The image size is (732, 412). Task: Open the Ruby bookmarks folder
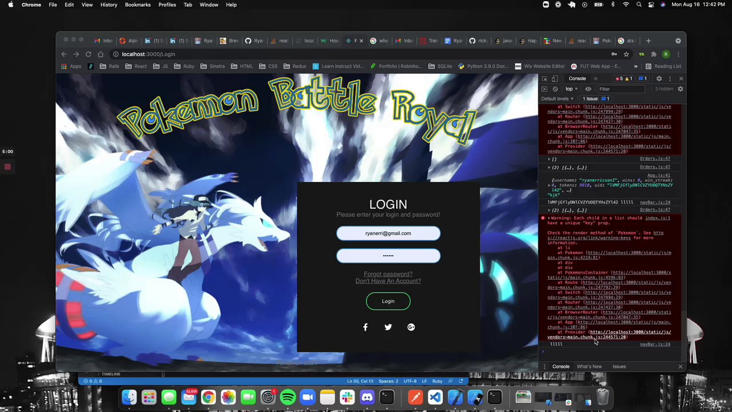click(184, 66)
